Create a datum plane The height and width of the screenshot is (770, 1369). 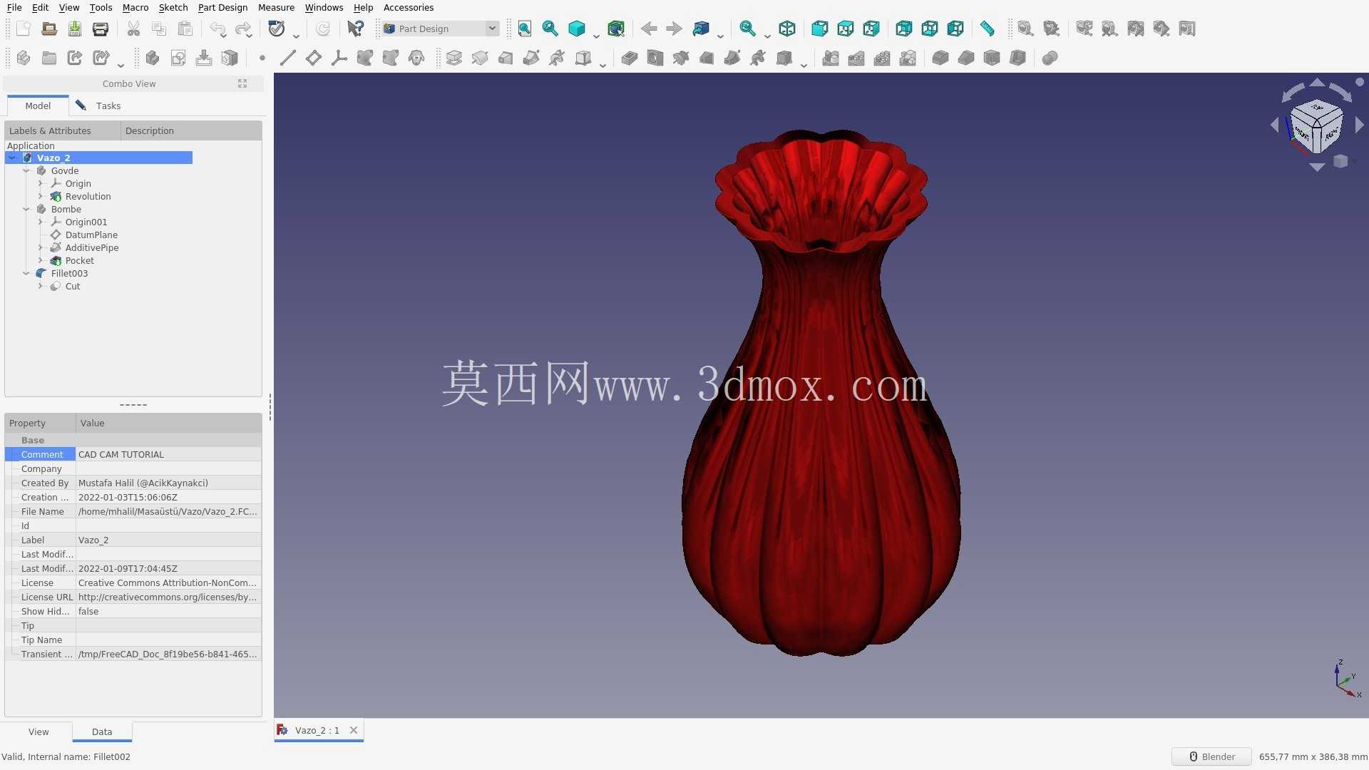314,58
